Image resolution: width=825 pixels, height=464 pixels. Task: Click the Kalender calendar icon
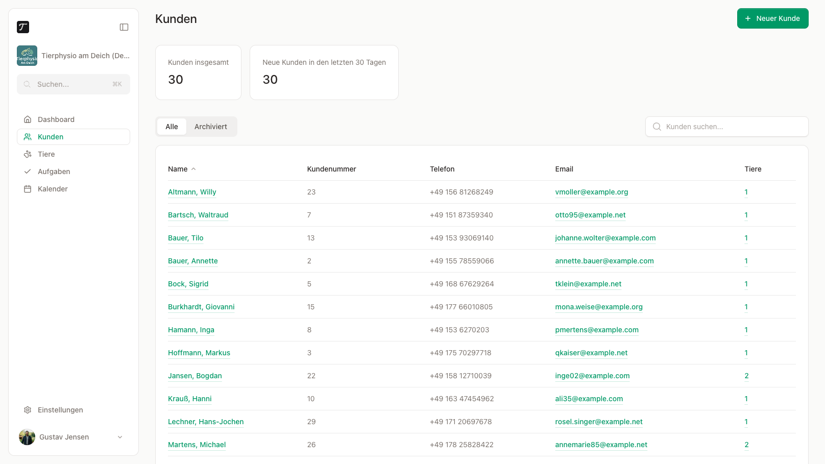click(x=28, y=189)
